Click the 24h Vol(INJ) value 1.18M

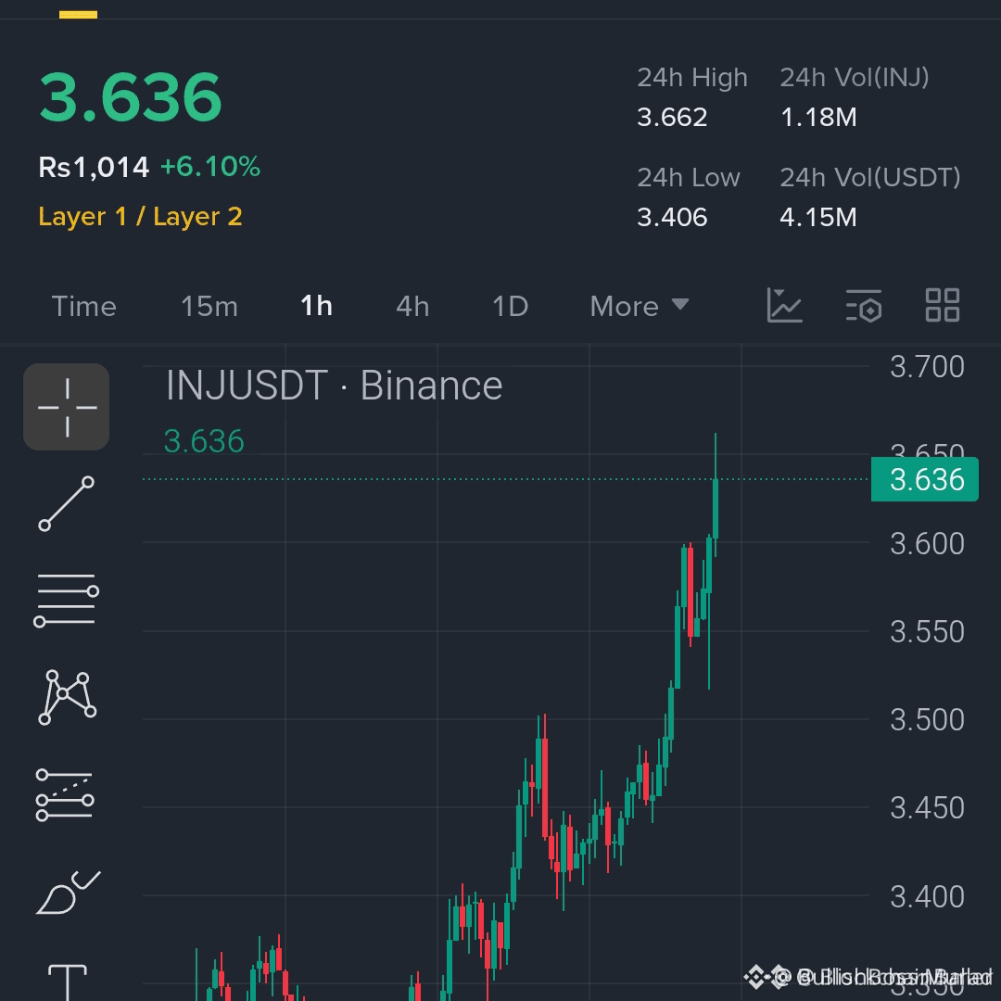[x=818, y=117]
